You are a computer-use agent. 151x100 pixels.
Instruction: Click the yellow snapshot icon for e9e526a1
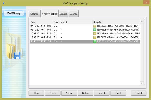click(95, 26)
